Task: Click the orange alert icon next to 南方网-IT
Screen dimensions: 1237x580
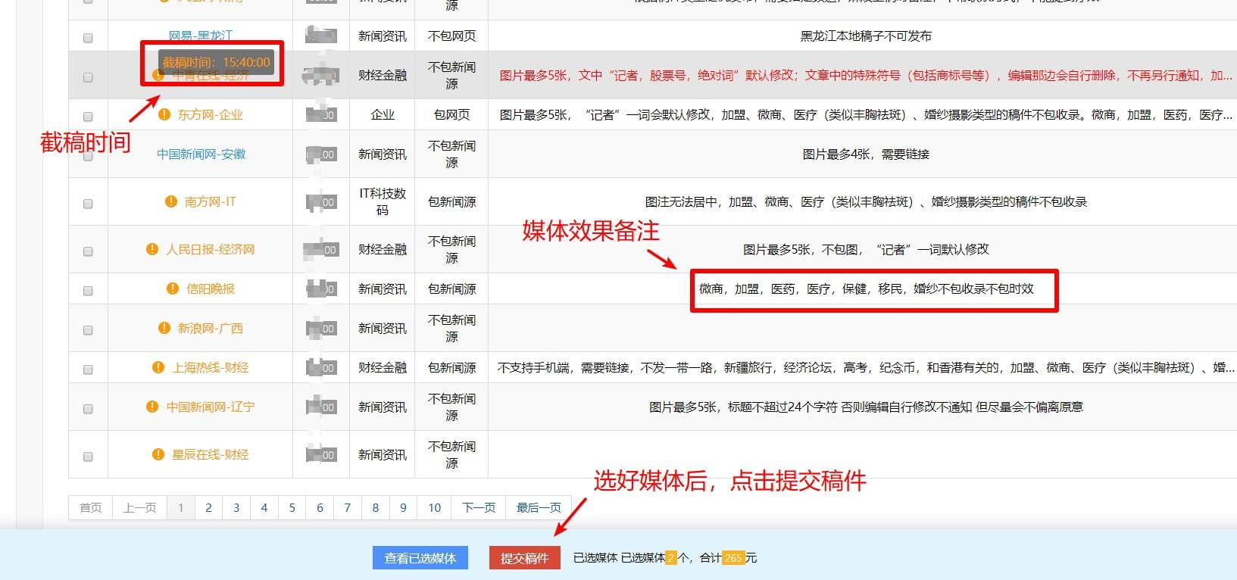Action: (171, 201)
